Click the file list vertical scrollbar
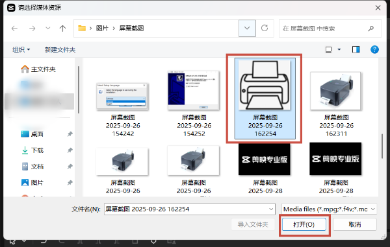The height and width of the screenshot is (247, 390). click(x=382, y=147)
